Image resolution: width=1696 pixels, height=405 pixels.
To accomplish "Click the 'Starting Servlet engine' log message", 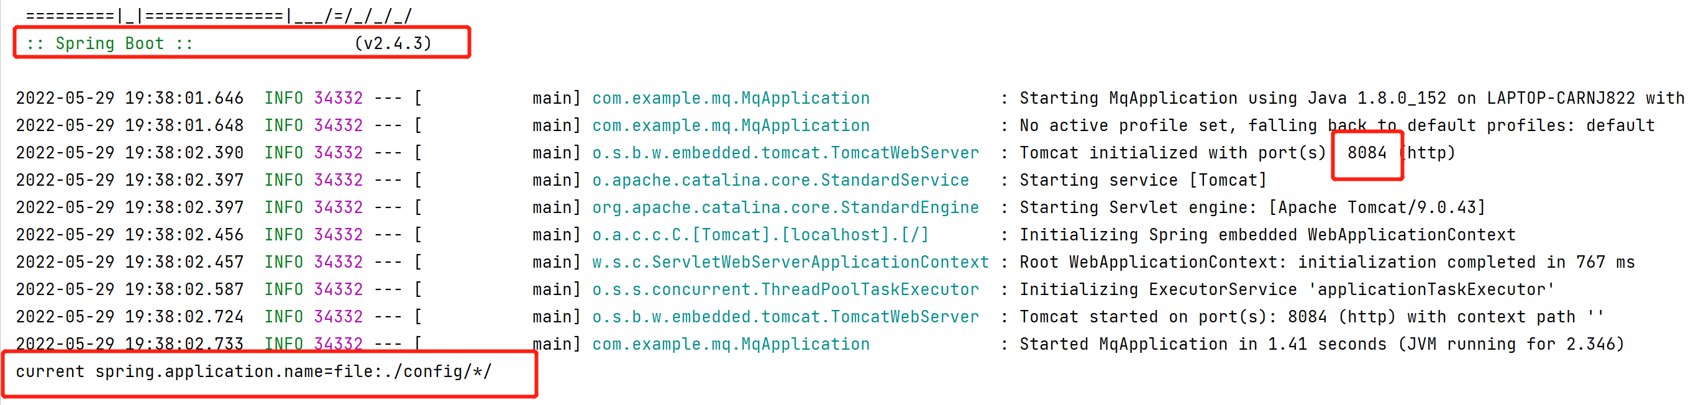I will 1252,207.
